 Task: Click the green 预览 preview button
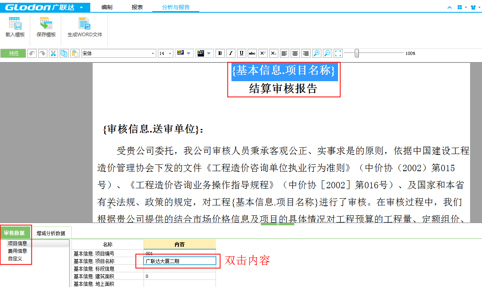click(x=14, y=53)
